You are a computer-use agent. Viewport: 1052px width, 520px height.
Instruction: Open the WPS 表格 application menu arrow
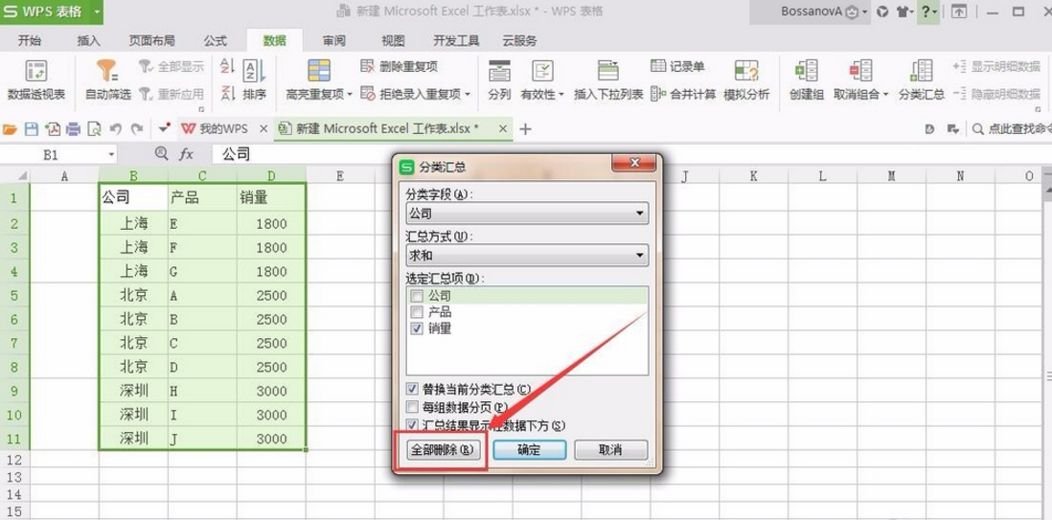point(97,11)
